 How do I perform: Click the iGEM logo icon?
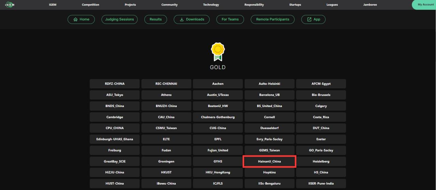coord(10,4)
